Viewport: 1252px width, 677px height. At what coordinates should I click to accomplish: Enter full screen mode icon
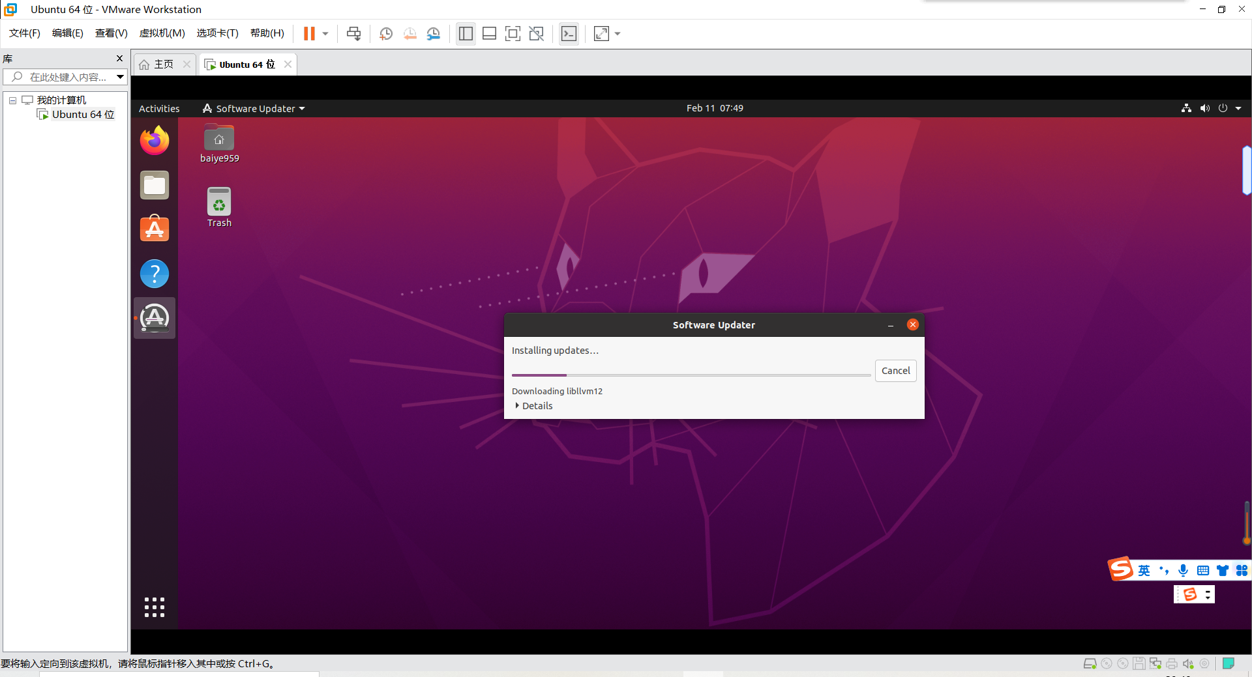coord(513,33)
